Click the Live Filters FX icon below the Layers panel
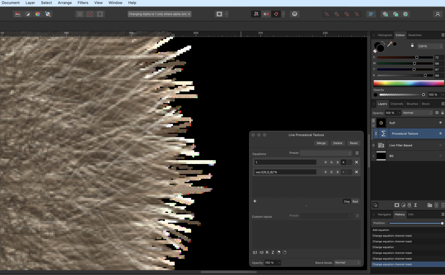Image resolution: width=445 pixels, height=275 pixels. point(409,205)
